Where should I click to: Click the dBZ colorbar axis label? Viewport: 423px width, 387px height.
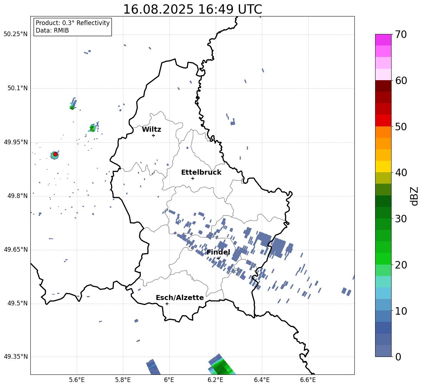414,196
